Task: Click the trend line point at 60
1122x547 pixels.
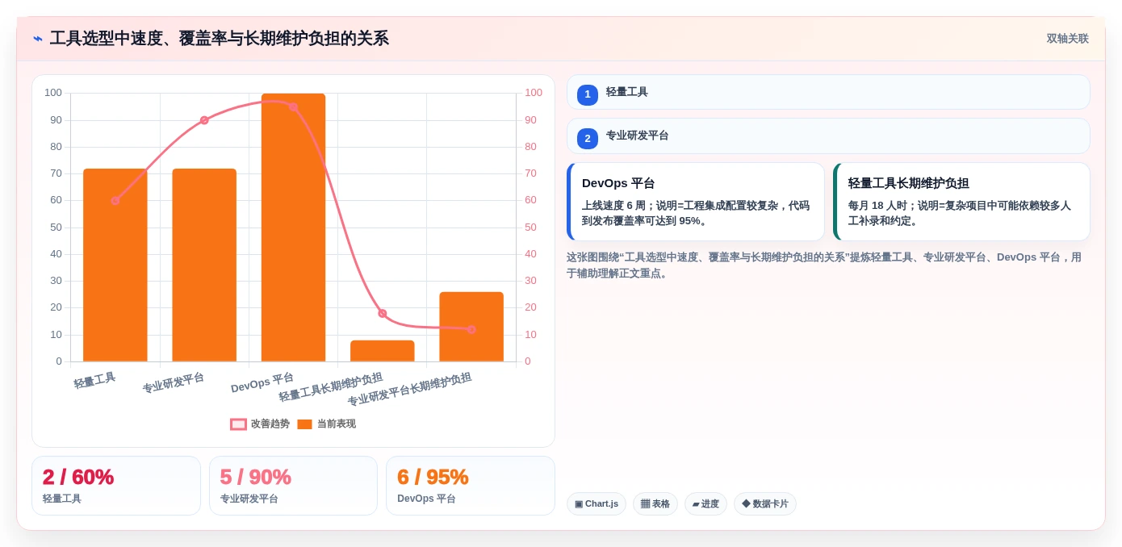Action: pos(115,201)
